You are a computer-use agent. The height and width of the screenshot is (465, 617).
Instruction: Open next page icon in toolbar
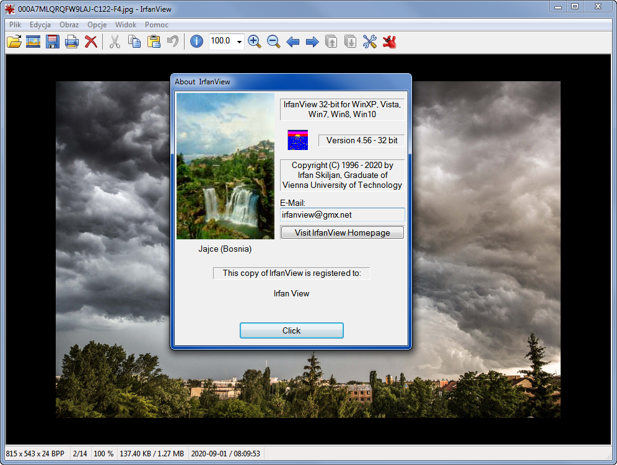[350, 42]
